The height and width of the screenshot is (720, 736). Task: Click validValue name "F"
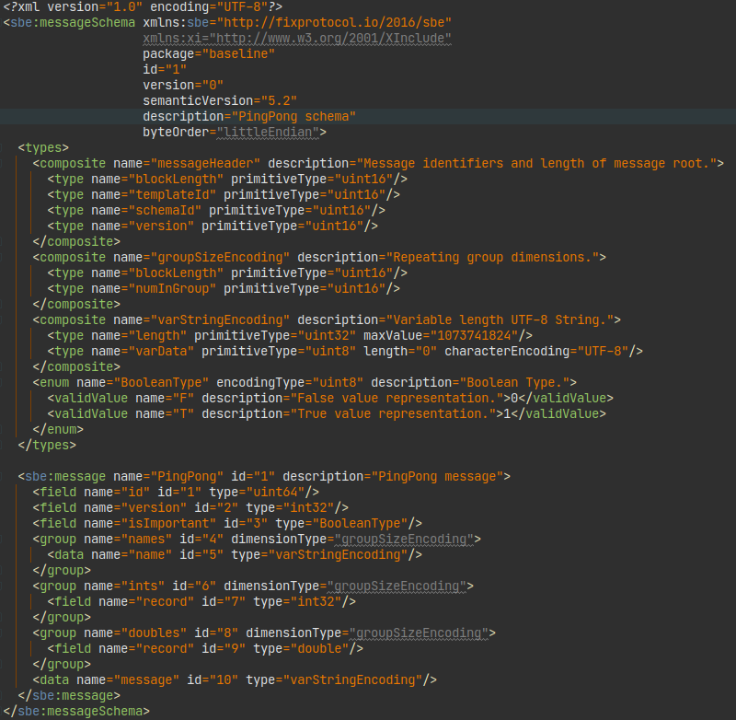pos(183,399)
